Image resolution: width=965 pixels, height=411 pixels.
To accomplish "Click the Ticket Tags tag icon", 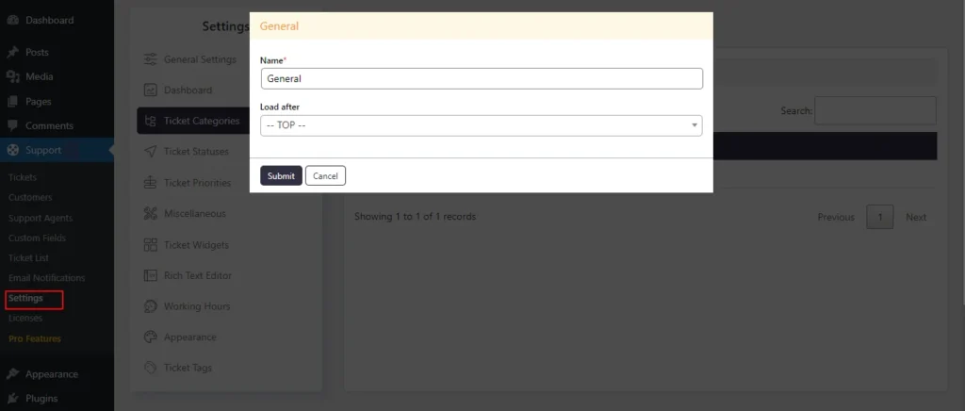I will pyautogui.click(x=150, y=368).
